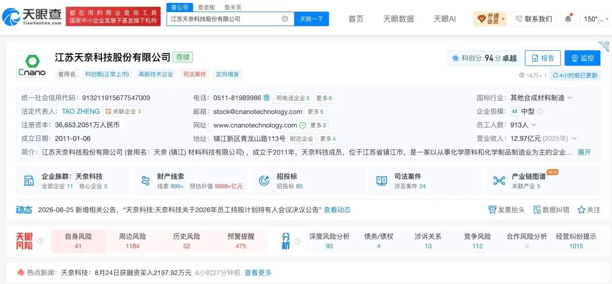This screenshot has height=284, width=612.
Task: Click 同电话企业 3 tag
Action: [x=293, y=98]
